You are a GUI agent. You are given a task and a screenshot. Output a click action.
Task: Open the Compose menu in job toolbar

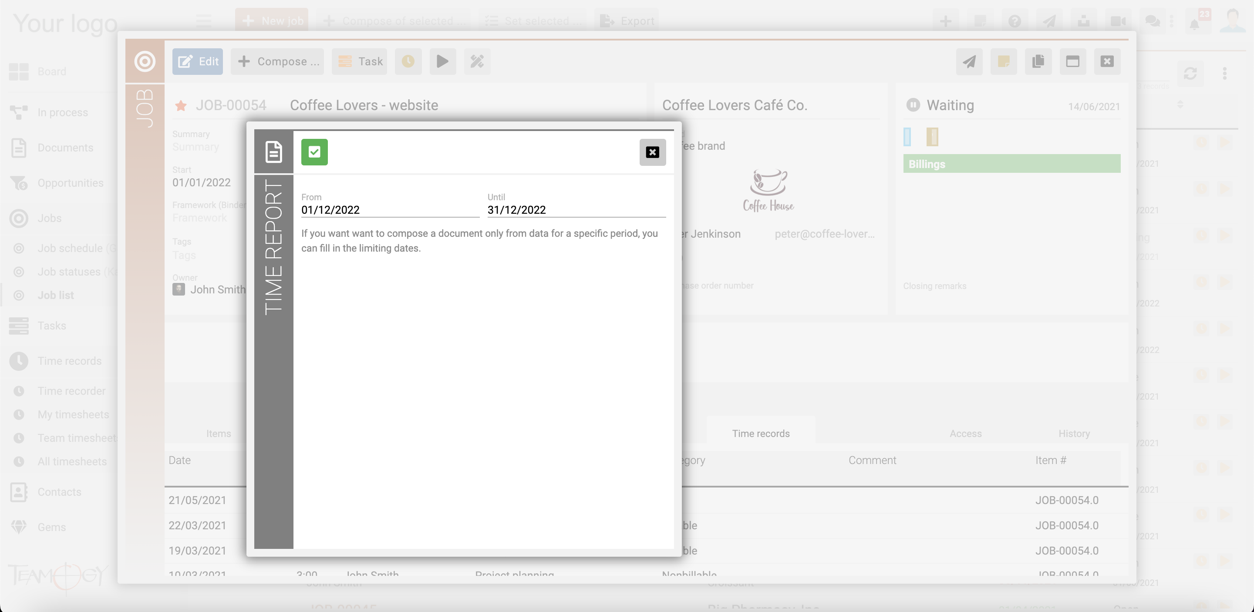[x=277, y=61]
